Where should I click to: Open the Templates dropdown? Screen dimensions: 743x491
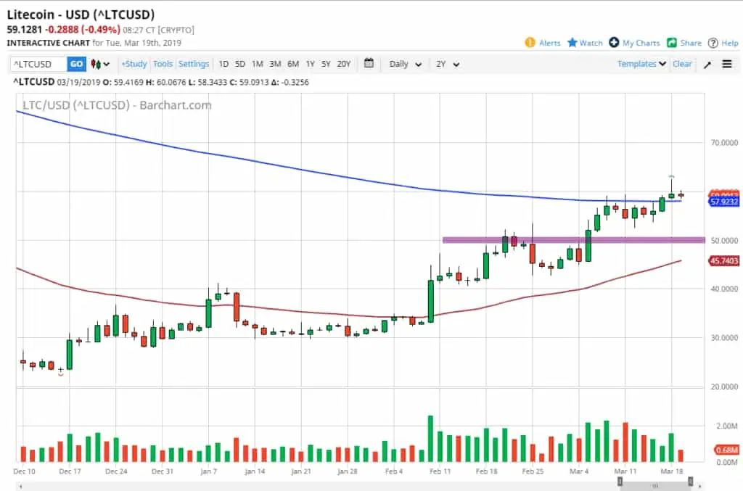pyautogui.click(x=640, y=64)
